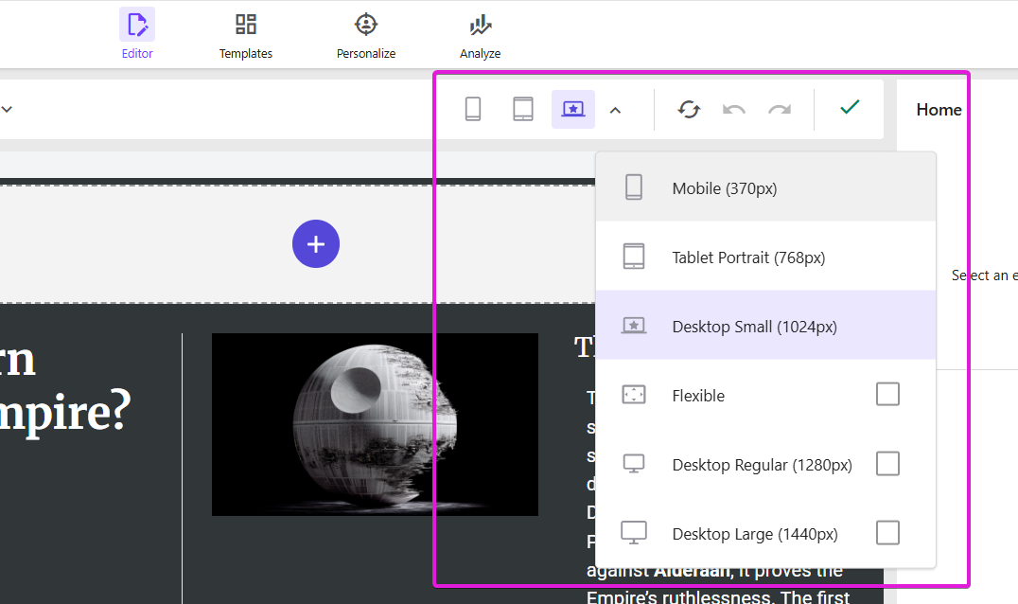Open the Editor tab
This screenshot has width=1018, height=604.
[x=137, y=34]
